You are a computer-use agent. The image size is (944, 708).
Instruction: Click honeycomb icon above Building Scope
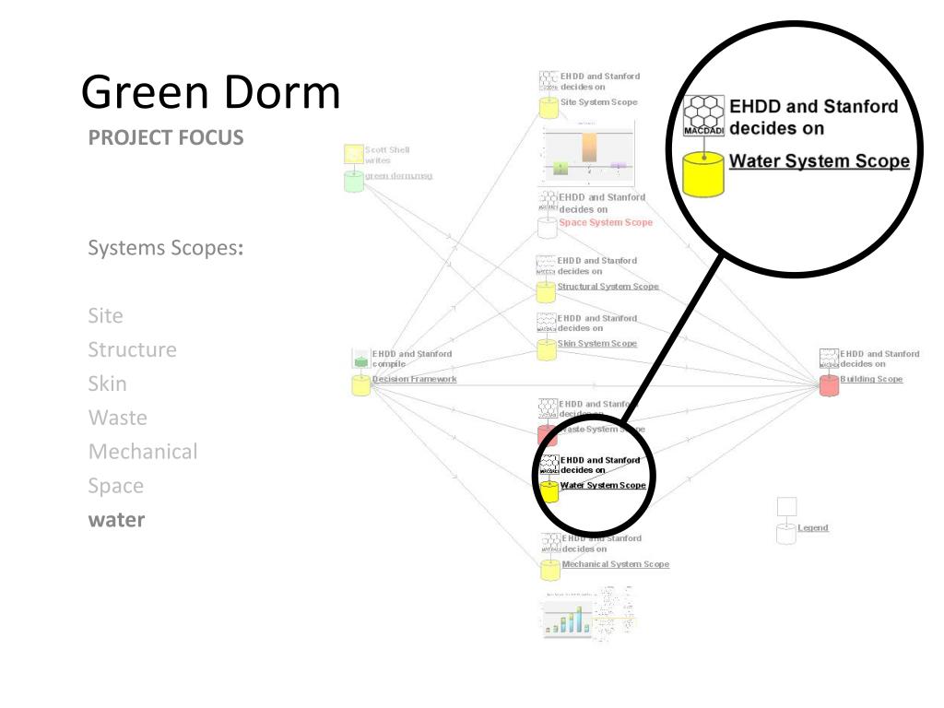(829, 359)
